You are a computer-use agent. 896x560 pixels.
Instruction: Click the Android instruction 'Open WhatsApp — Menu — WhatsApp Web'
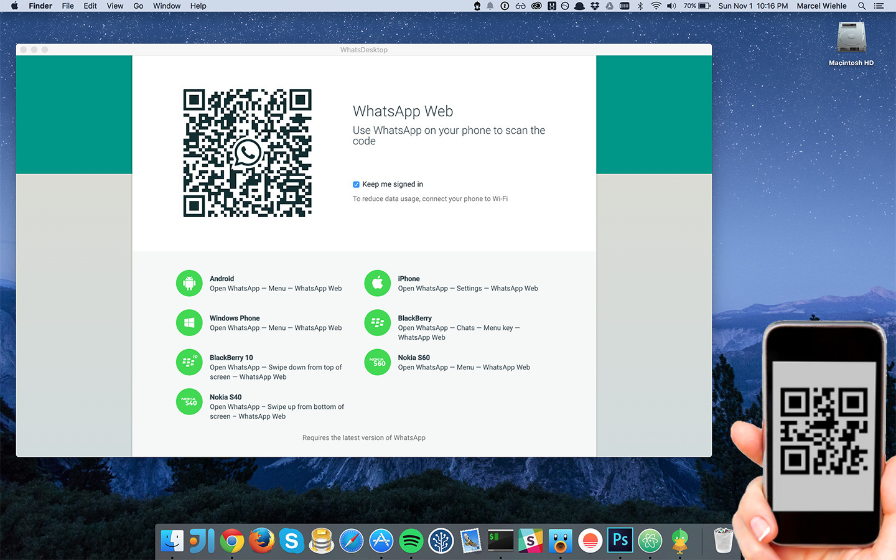pyautogui.click(x=276, y=289)
